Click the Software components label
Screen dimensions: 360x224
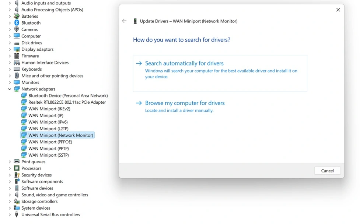click(x=42, y=181)
